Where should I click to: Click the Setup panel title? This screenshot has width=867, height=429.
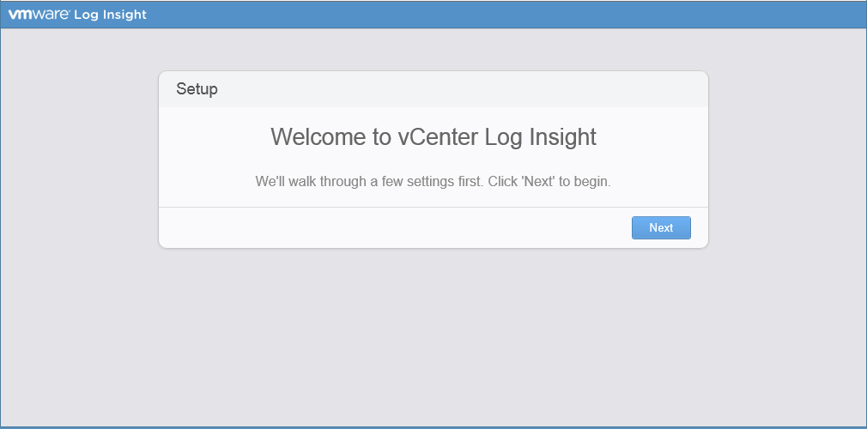[197, 89]
